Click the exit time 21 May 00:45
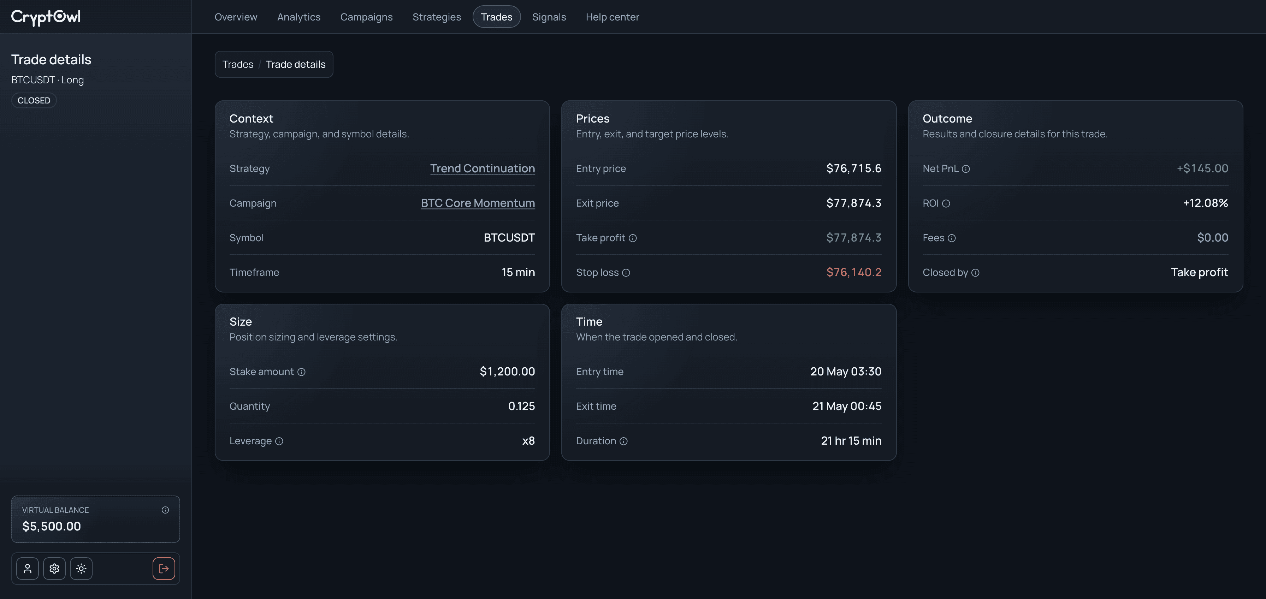The image size is (1266, 599). tap(847, 407)
